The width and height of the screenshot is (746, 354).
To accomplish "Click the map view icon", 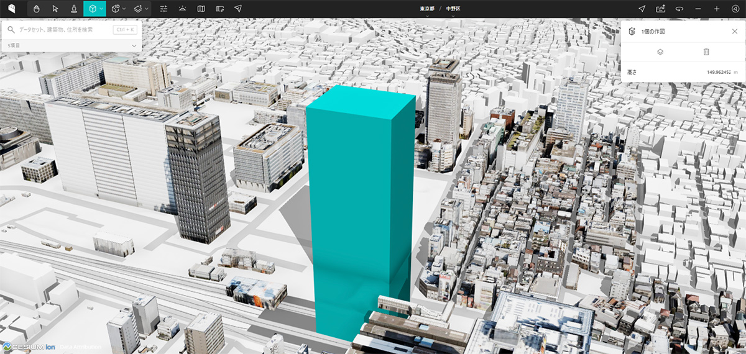I will [x=201, y=9].
